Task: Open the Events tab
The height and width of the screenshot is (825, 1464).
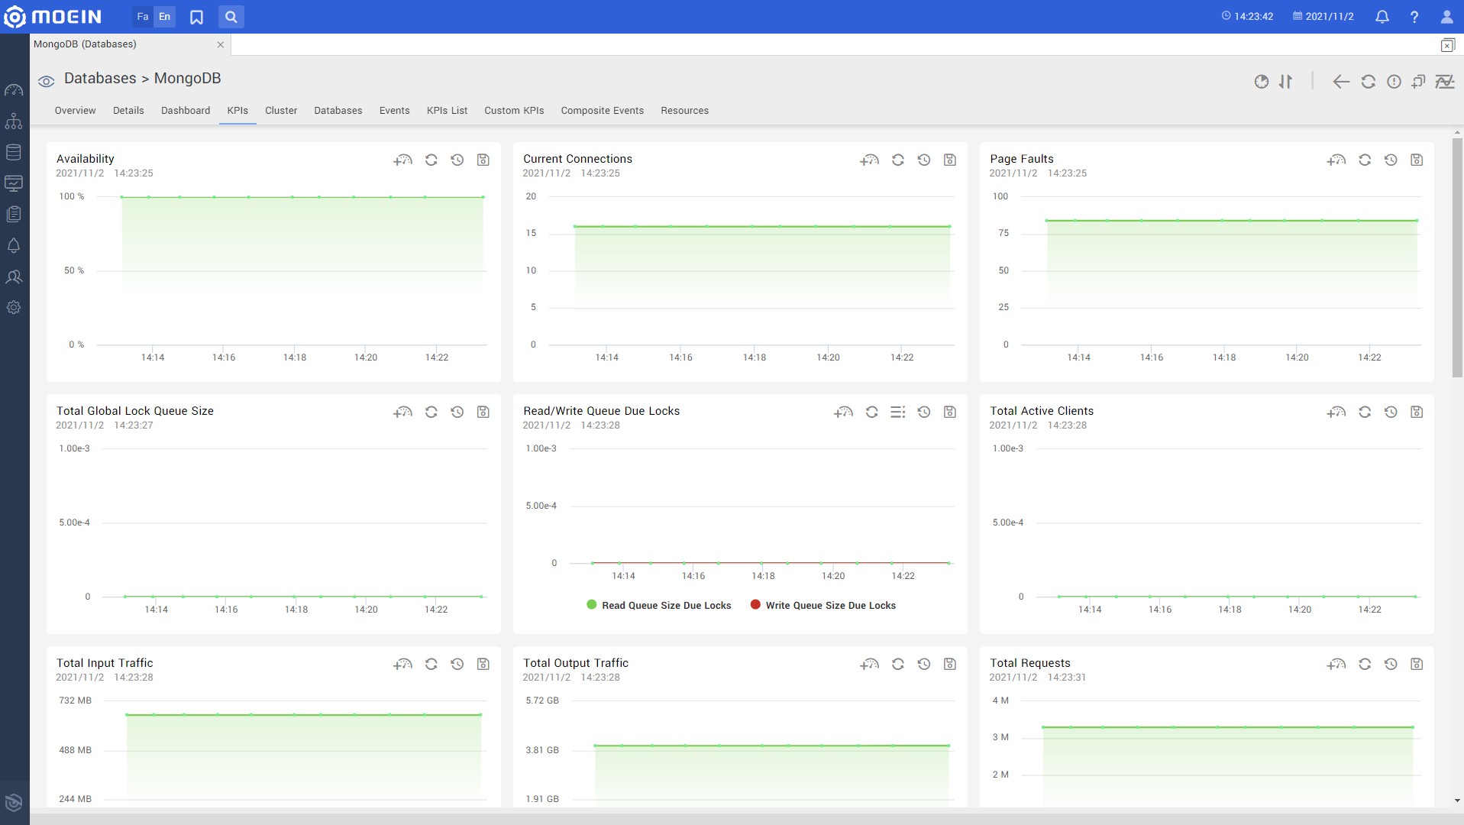Action: (395, 111)
